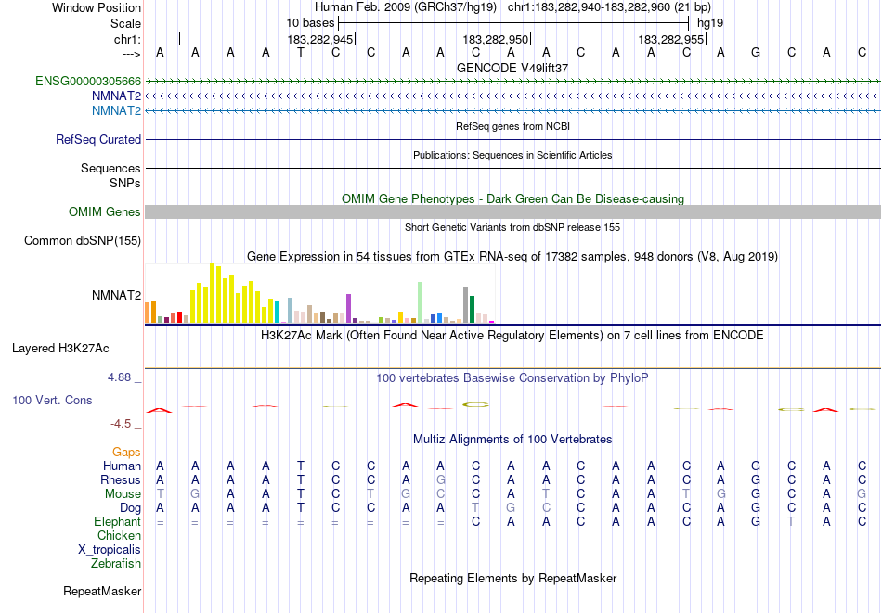Image resolution: width=882 pixels, height=613 pixels.
Task: Click the Common dbSNP(155) track label
Action: point(83,241)
